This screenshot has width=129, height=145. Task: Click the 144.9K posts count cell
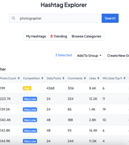pos(5,141)
